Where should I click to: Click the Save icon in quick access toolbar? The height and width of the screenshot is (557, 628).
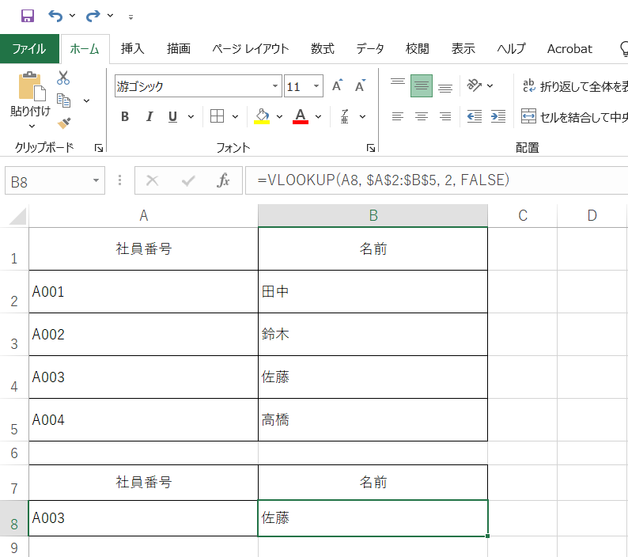[x=28, y=16]
